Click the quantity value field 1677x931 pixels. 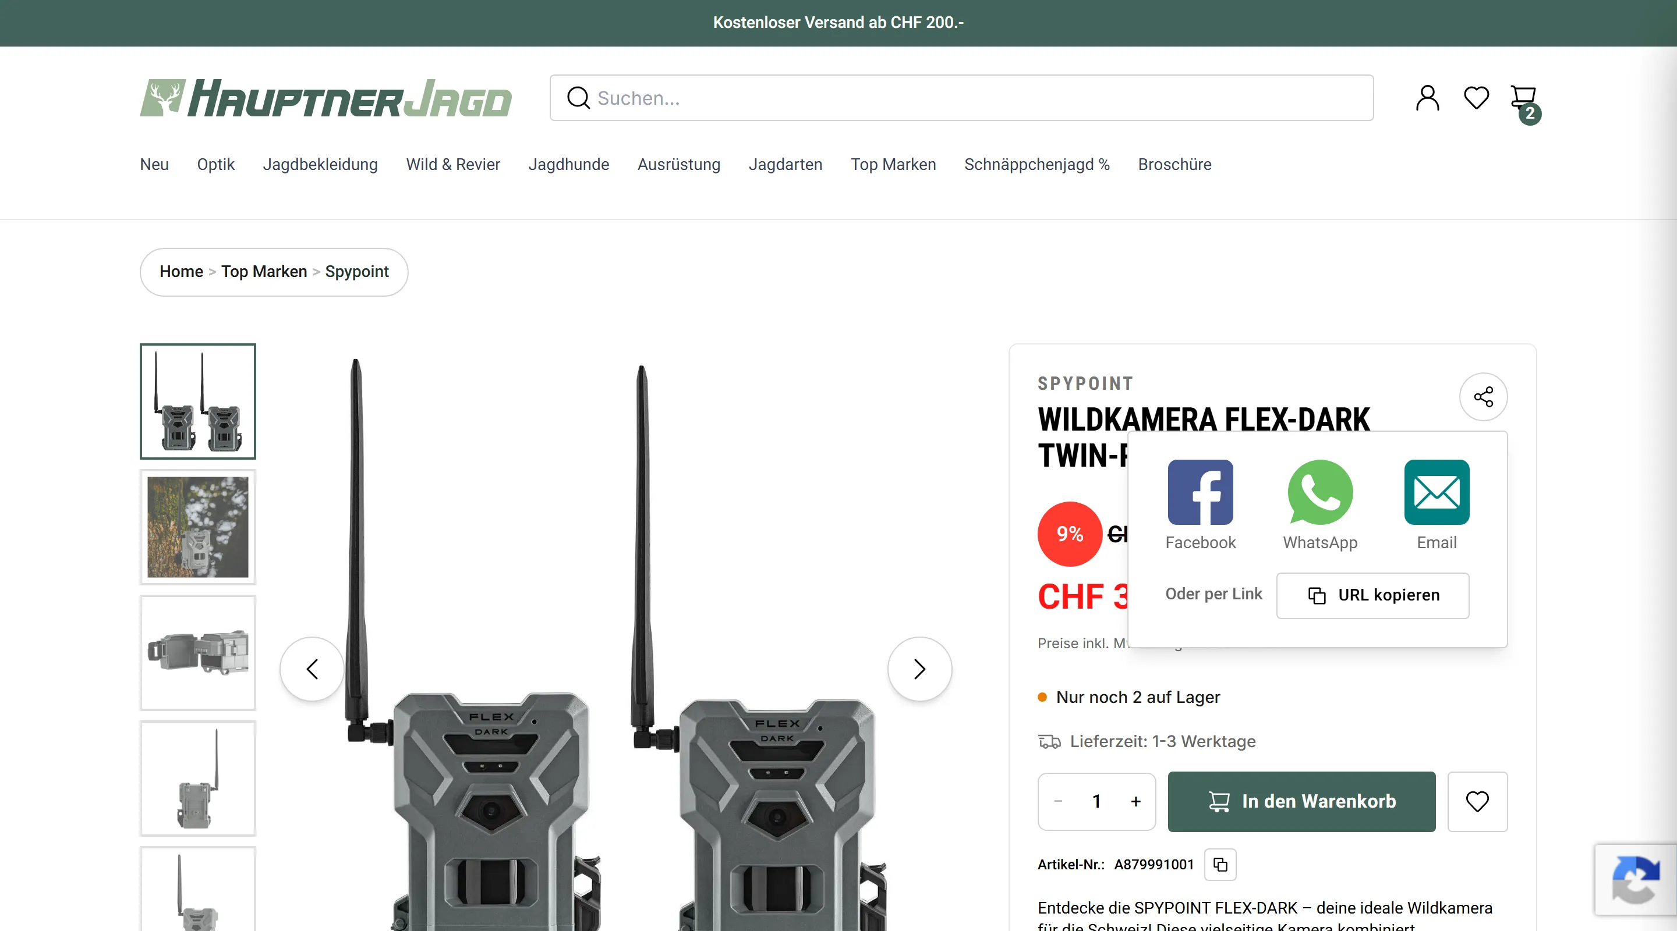1096,801
